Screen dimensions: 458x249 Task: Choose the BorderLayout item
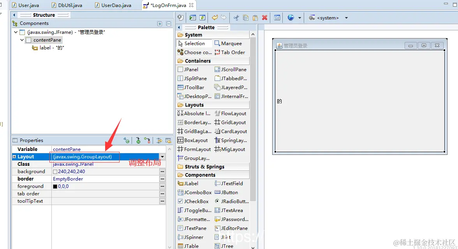[x=194, y=123]
